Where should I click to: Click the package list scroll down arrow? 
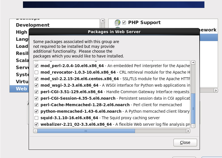[193, 126]
